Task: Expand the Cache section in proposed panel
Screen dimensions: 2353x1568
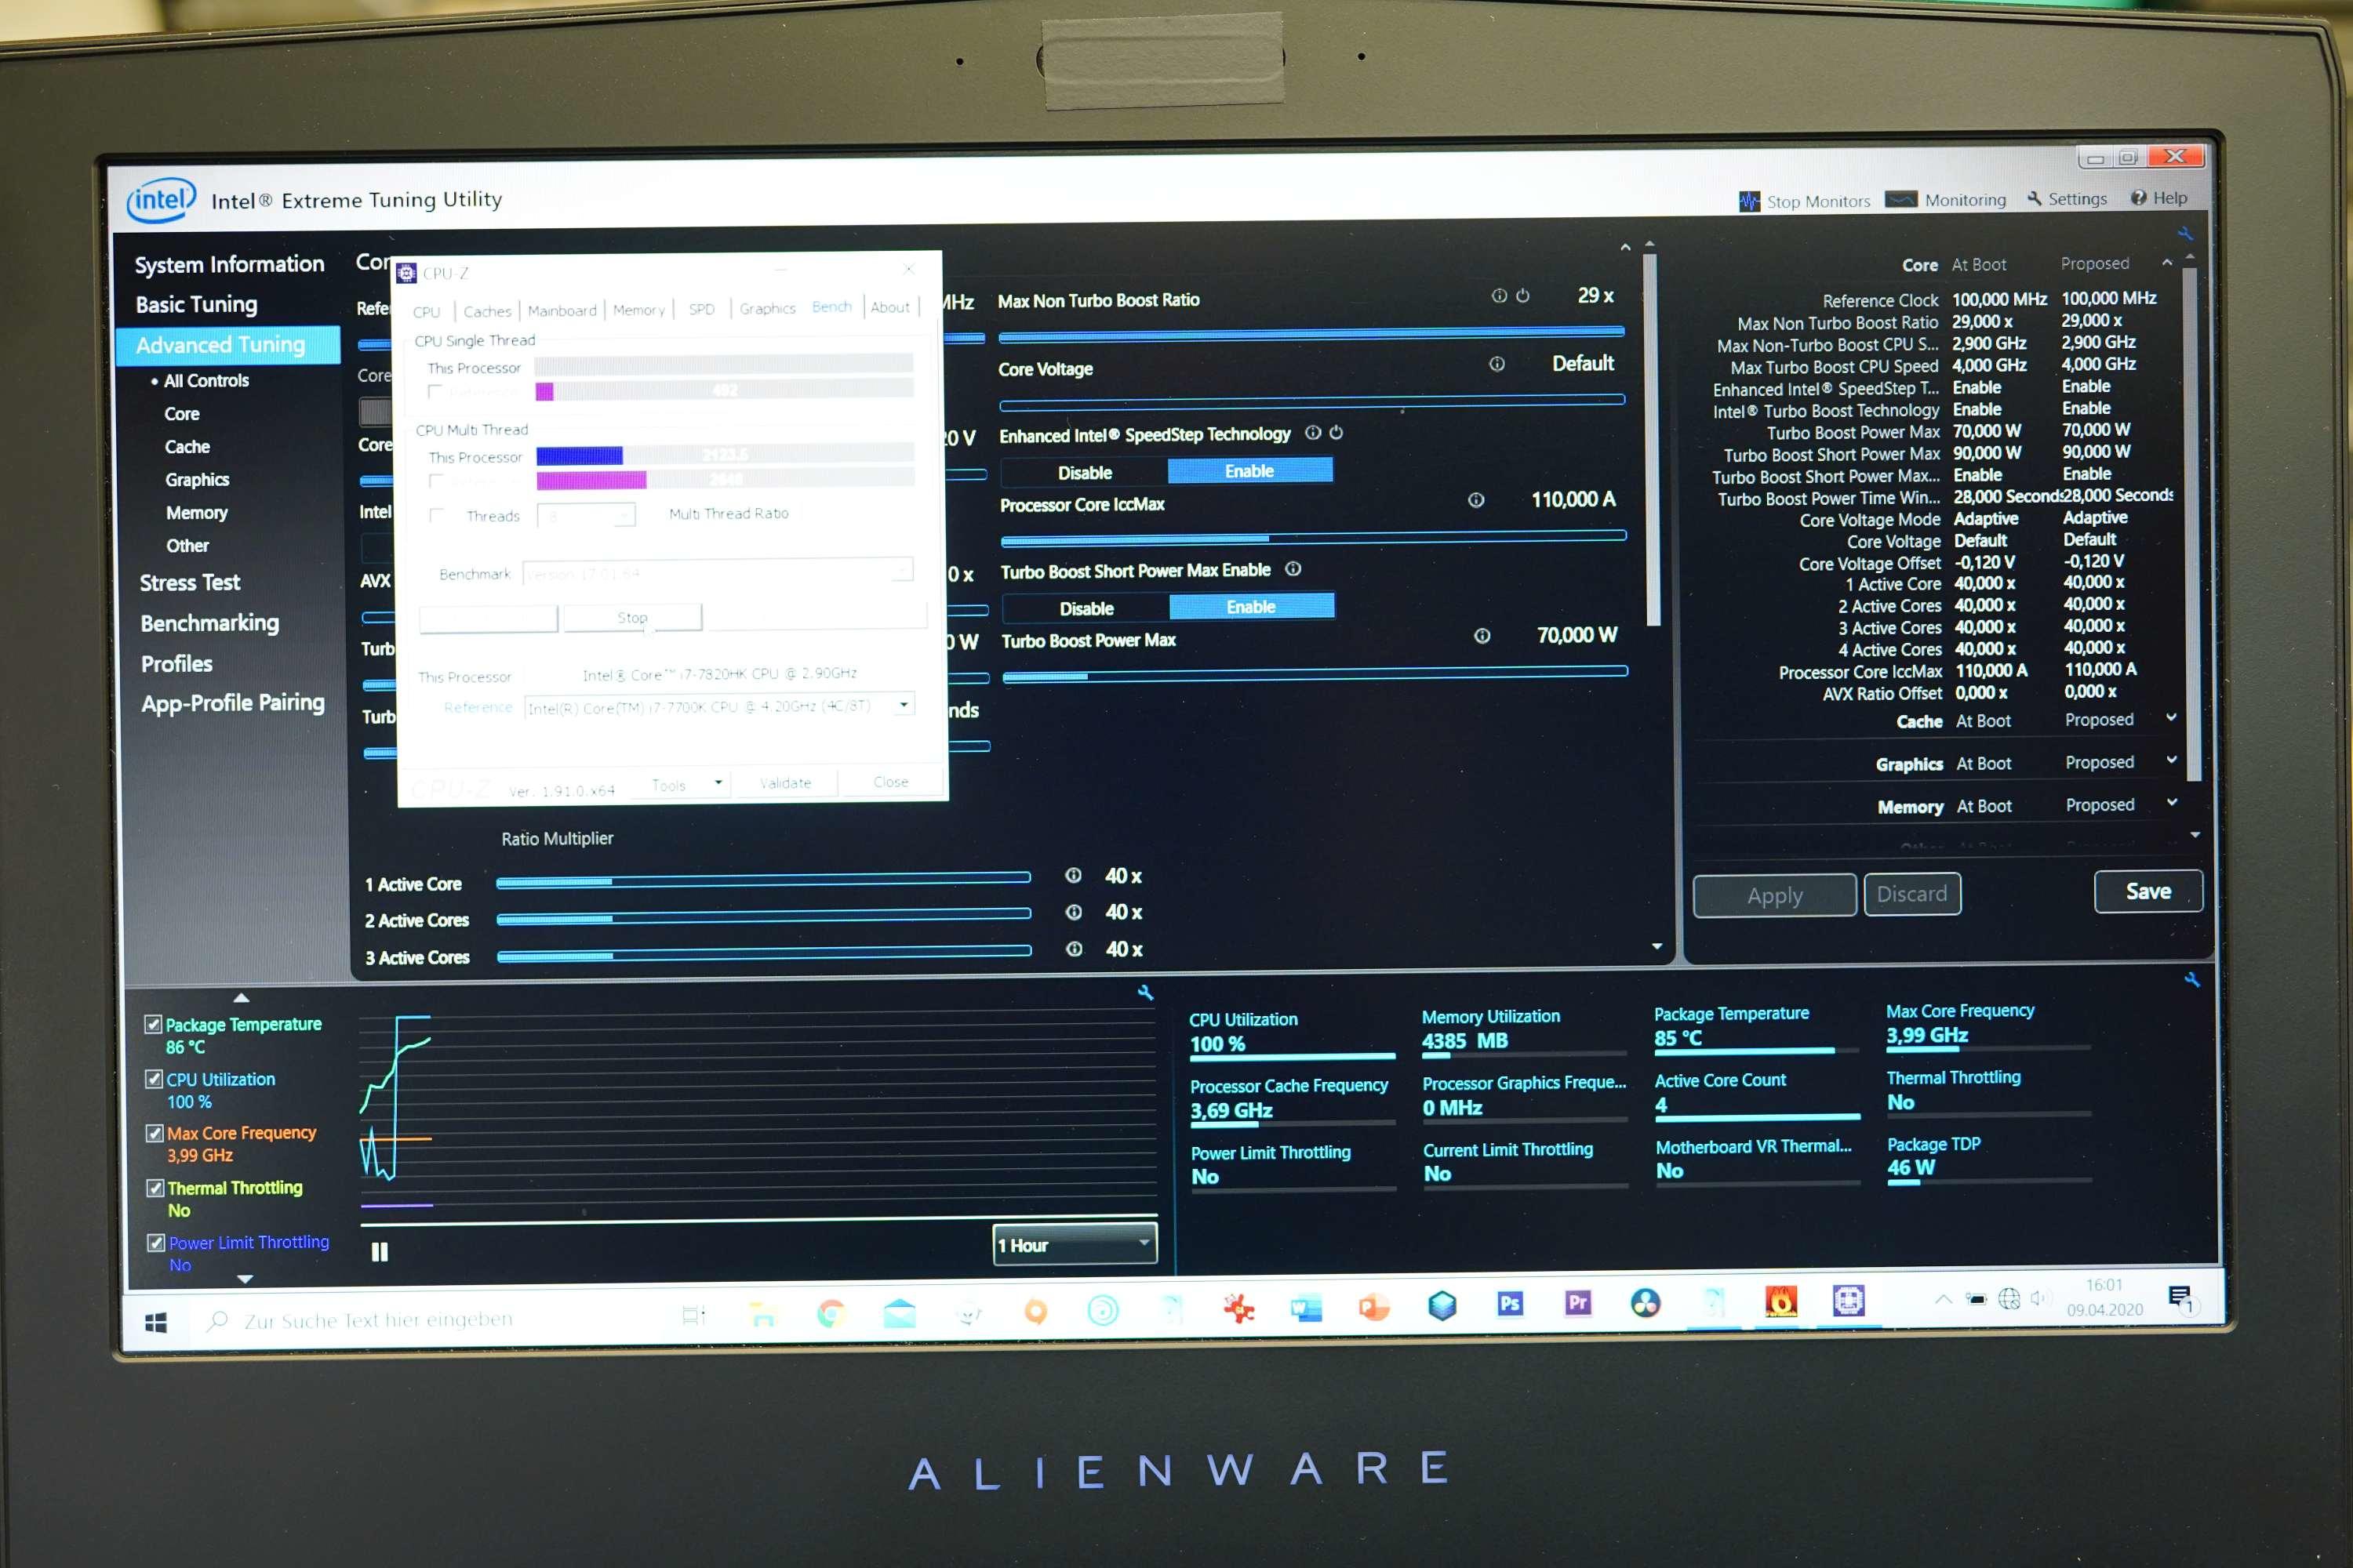Action: 2171,718
